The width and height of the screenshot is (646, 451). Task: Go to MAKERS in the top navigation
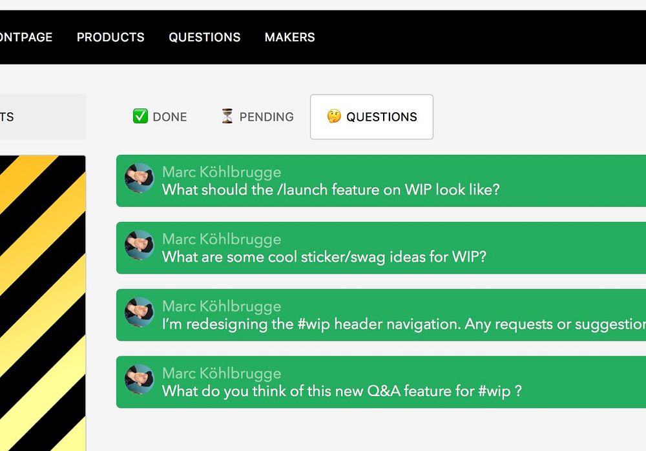[289, 37]
